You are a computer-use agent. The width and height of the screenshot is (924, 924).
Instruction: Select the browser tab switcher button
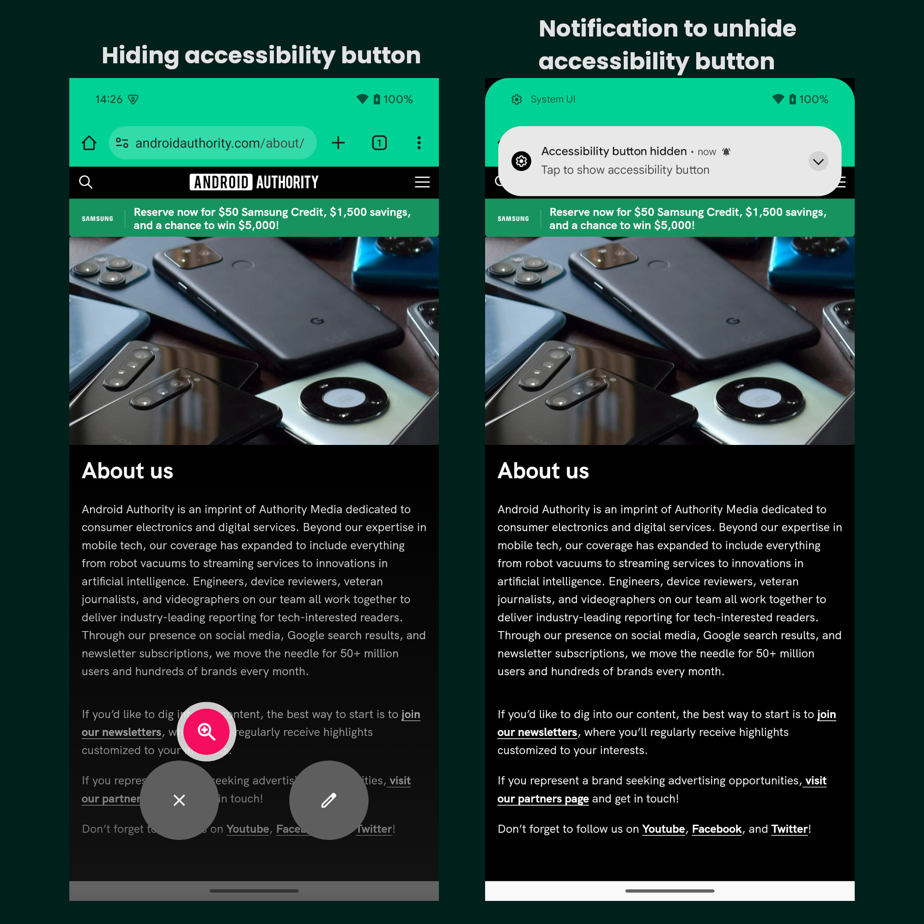coord(379,142)
